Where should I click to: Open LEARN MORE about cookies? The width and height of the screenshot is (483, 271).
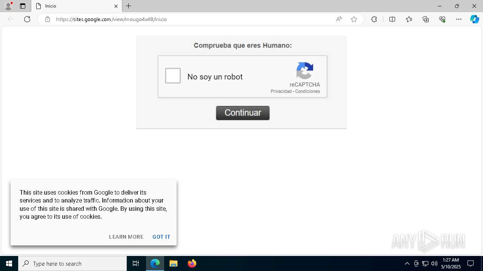126,237
